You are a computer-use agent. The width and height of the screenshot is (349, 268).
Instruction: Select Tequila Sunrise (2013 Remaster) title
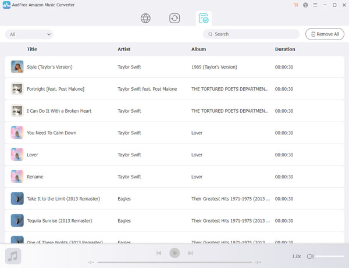coord(59,221)
